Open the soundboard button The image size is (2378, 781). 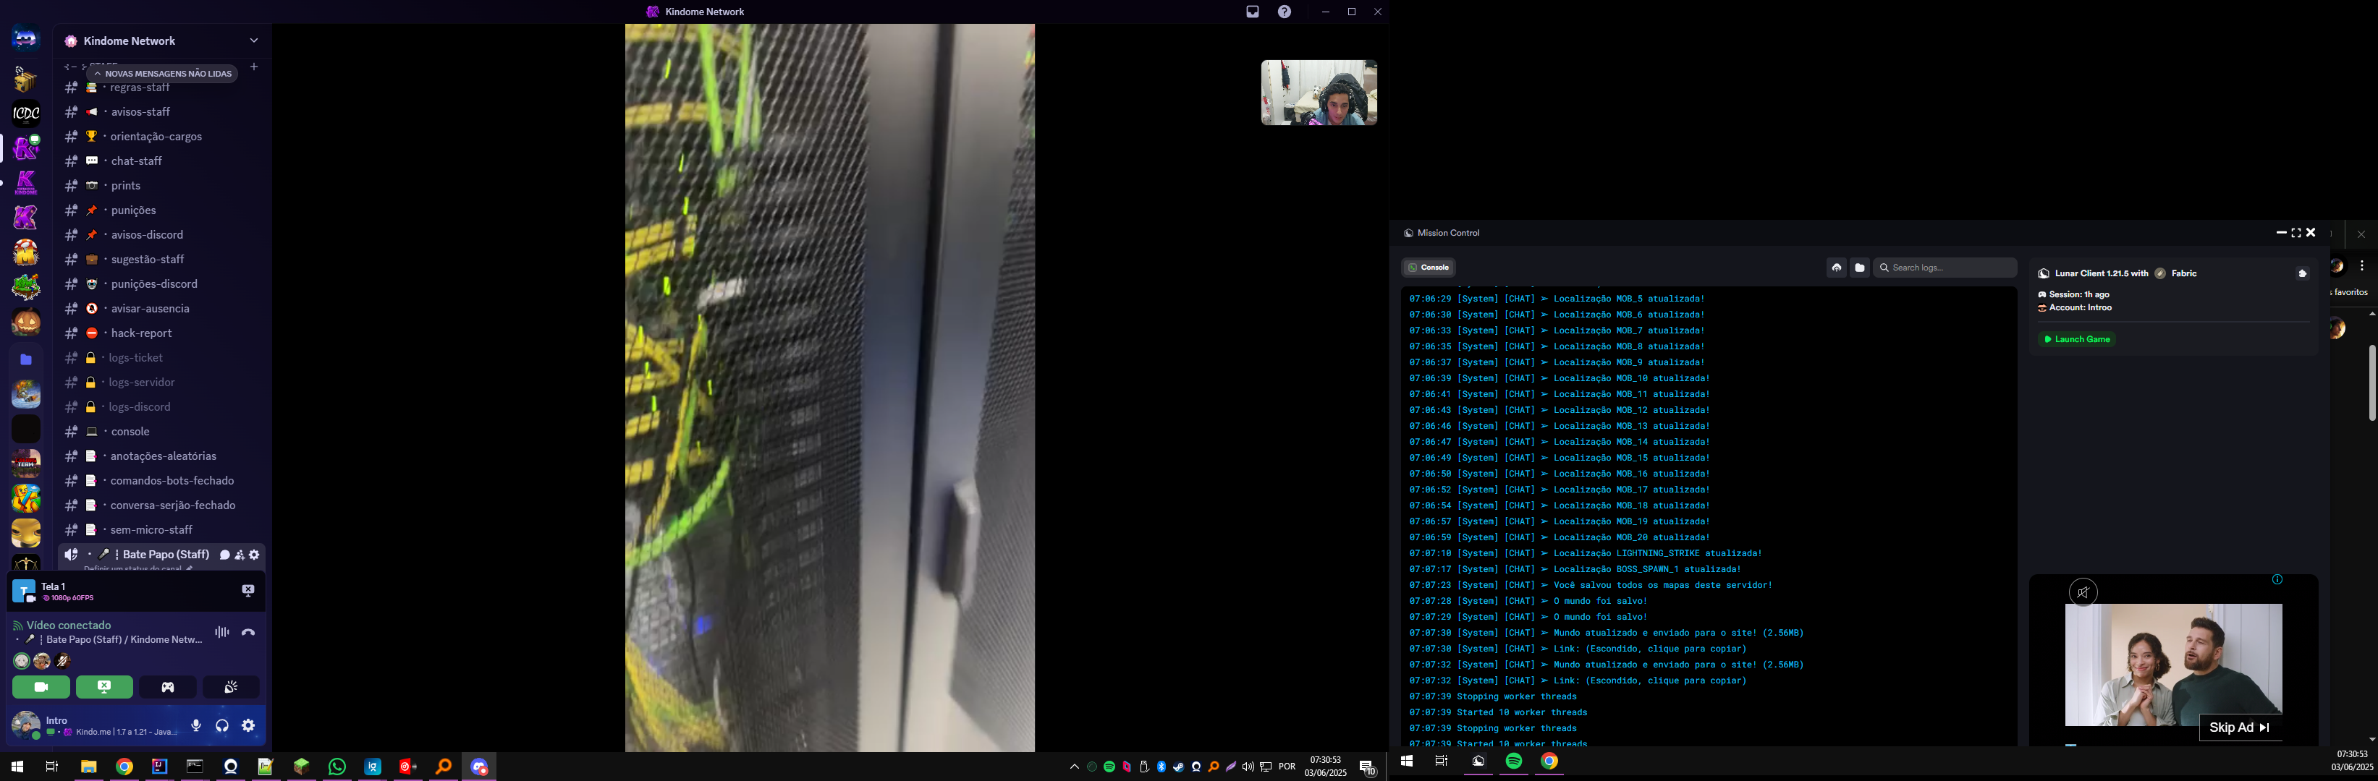click(x=231, y=687)
